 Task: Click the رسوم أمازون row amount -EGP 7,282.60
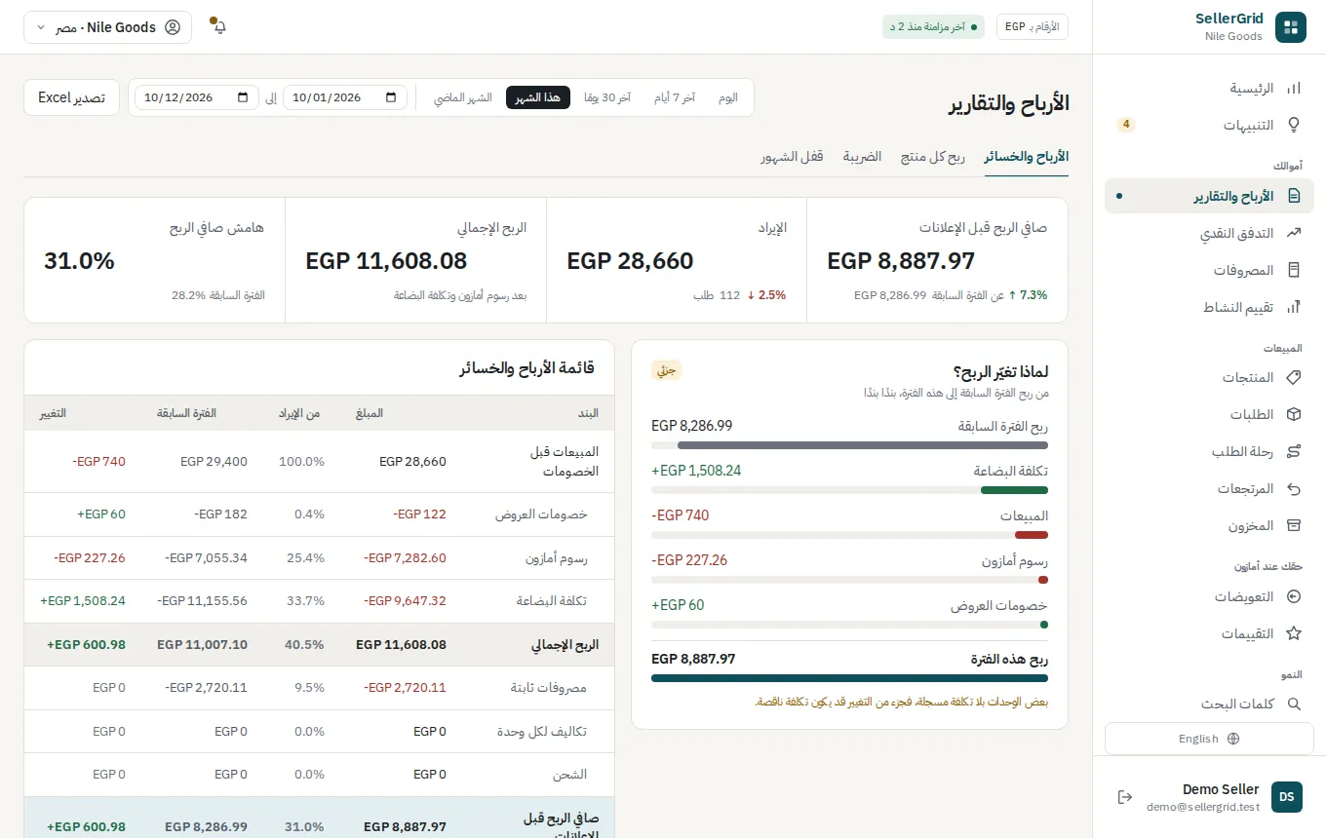(405, 558)
